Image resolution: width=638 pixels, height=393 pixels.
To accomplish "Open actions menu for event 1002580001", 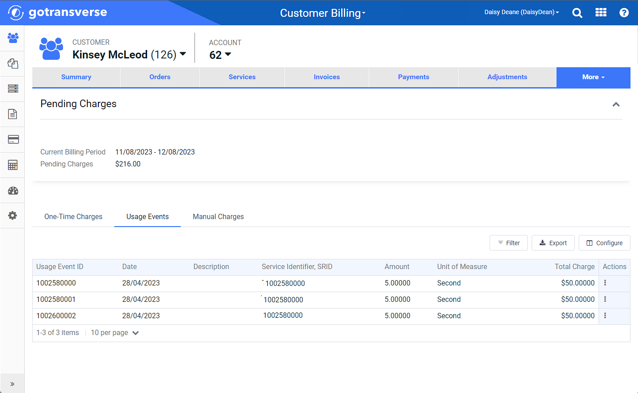I will click(605, 299).
